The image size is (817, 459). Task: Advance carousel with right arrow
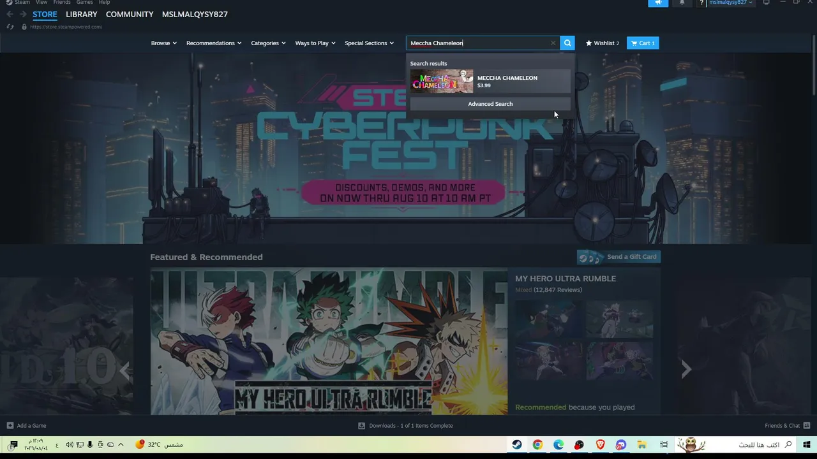click(x=686, y=369)
